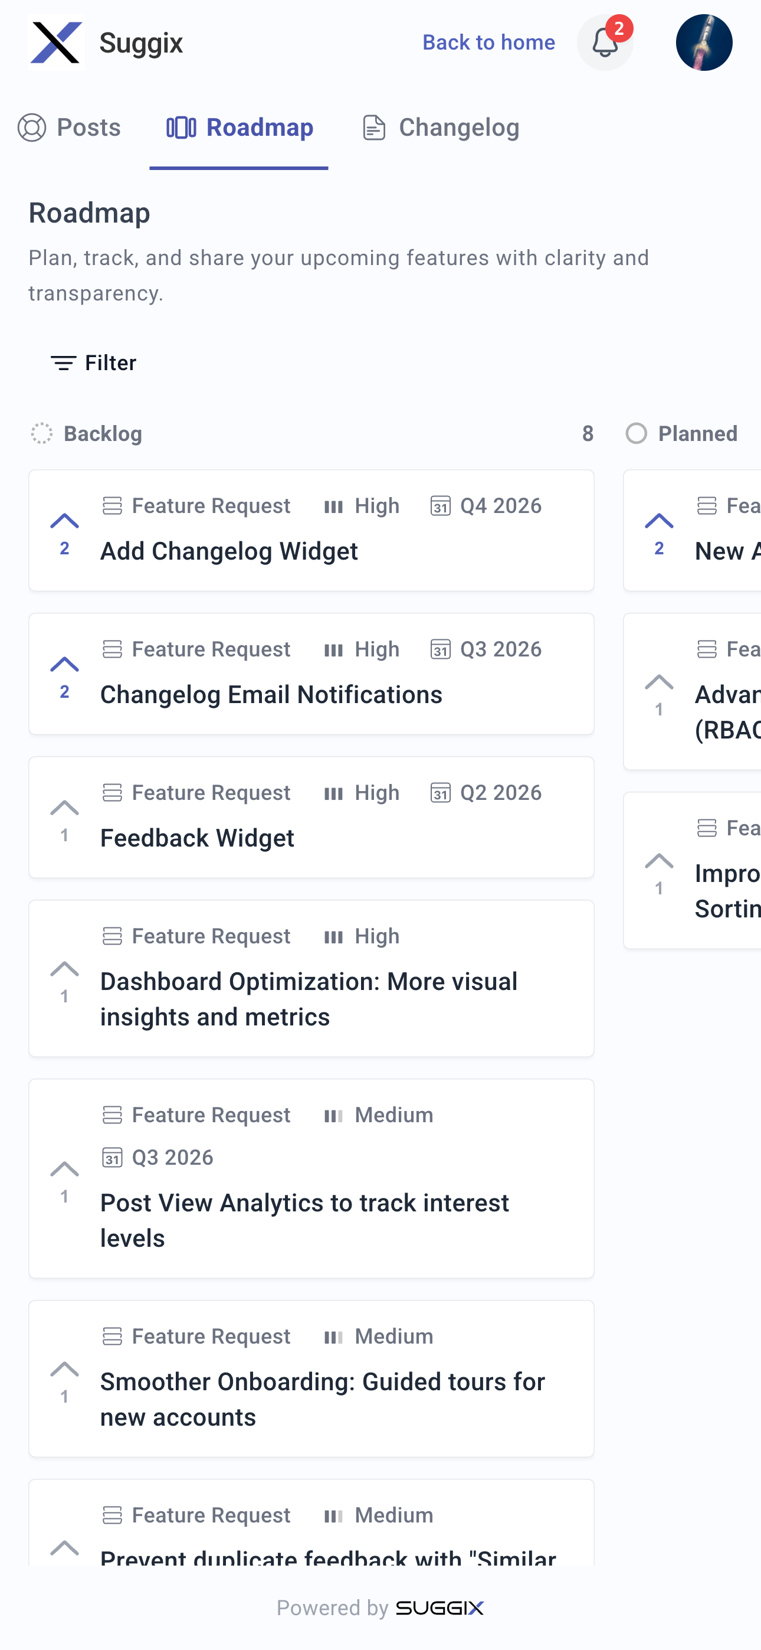761x1650 pixels.
Task: Open the Add Changelog Widget card title
Action: pyautogui.click(x=229, y=551)
